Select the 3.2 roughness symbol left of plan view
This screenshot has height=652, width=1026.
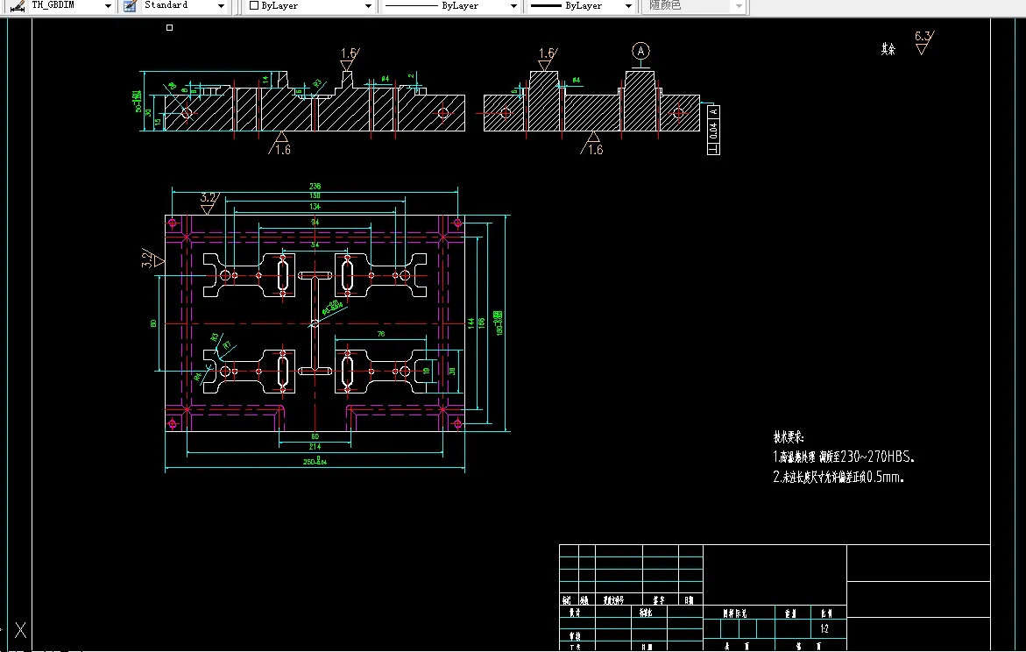(x=152, y=259)
